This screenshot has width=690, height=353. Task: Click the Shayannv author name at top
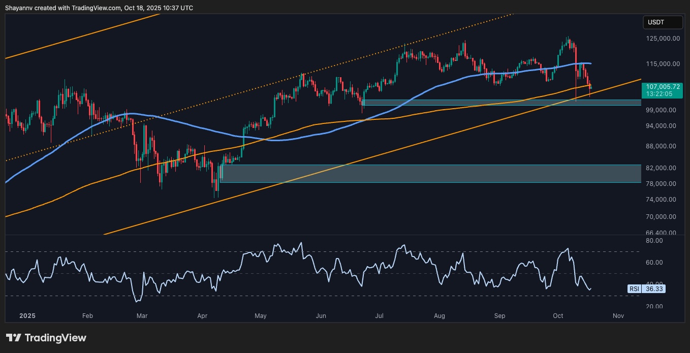18,8
